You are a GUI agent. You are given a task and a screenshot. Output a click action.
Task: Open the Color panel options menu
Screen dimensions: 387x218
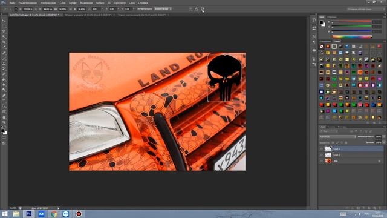coord(385,17)
